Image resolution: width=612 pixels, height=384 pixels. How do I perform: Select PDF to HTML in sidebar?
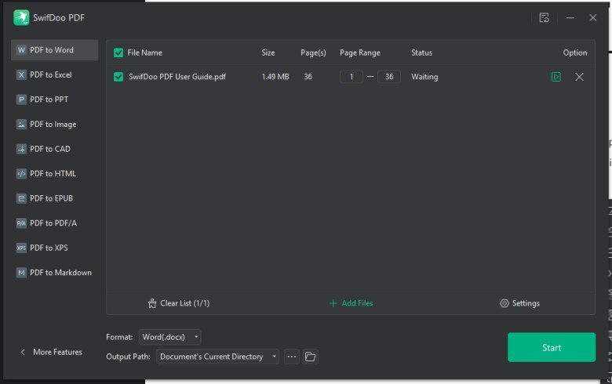tap(55, 173)
